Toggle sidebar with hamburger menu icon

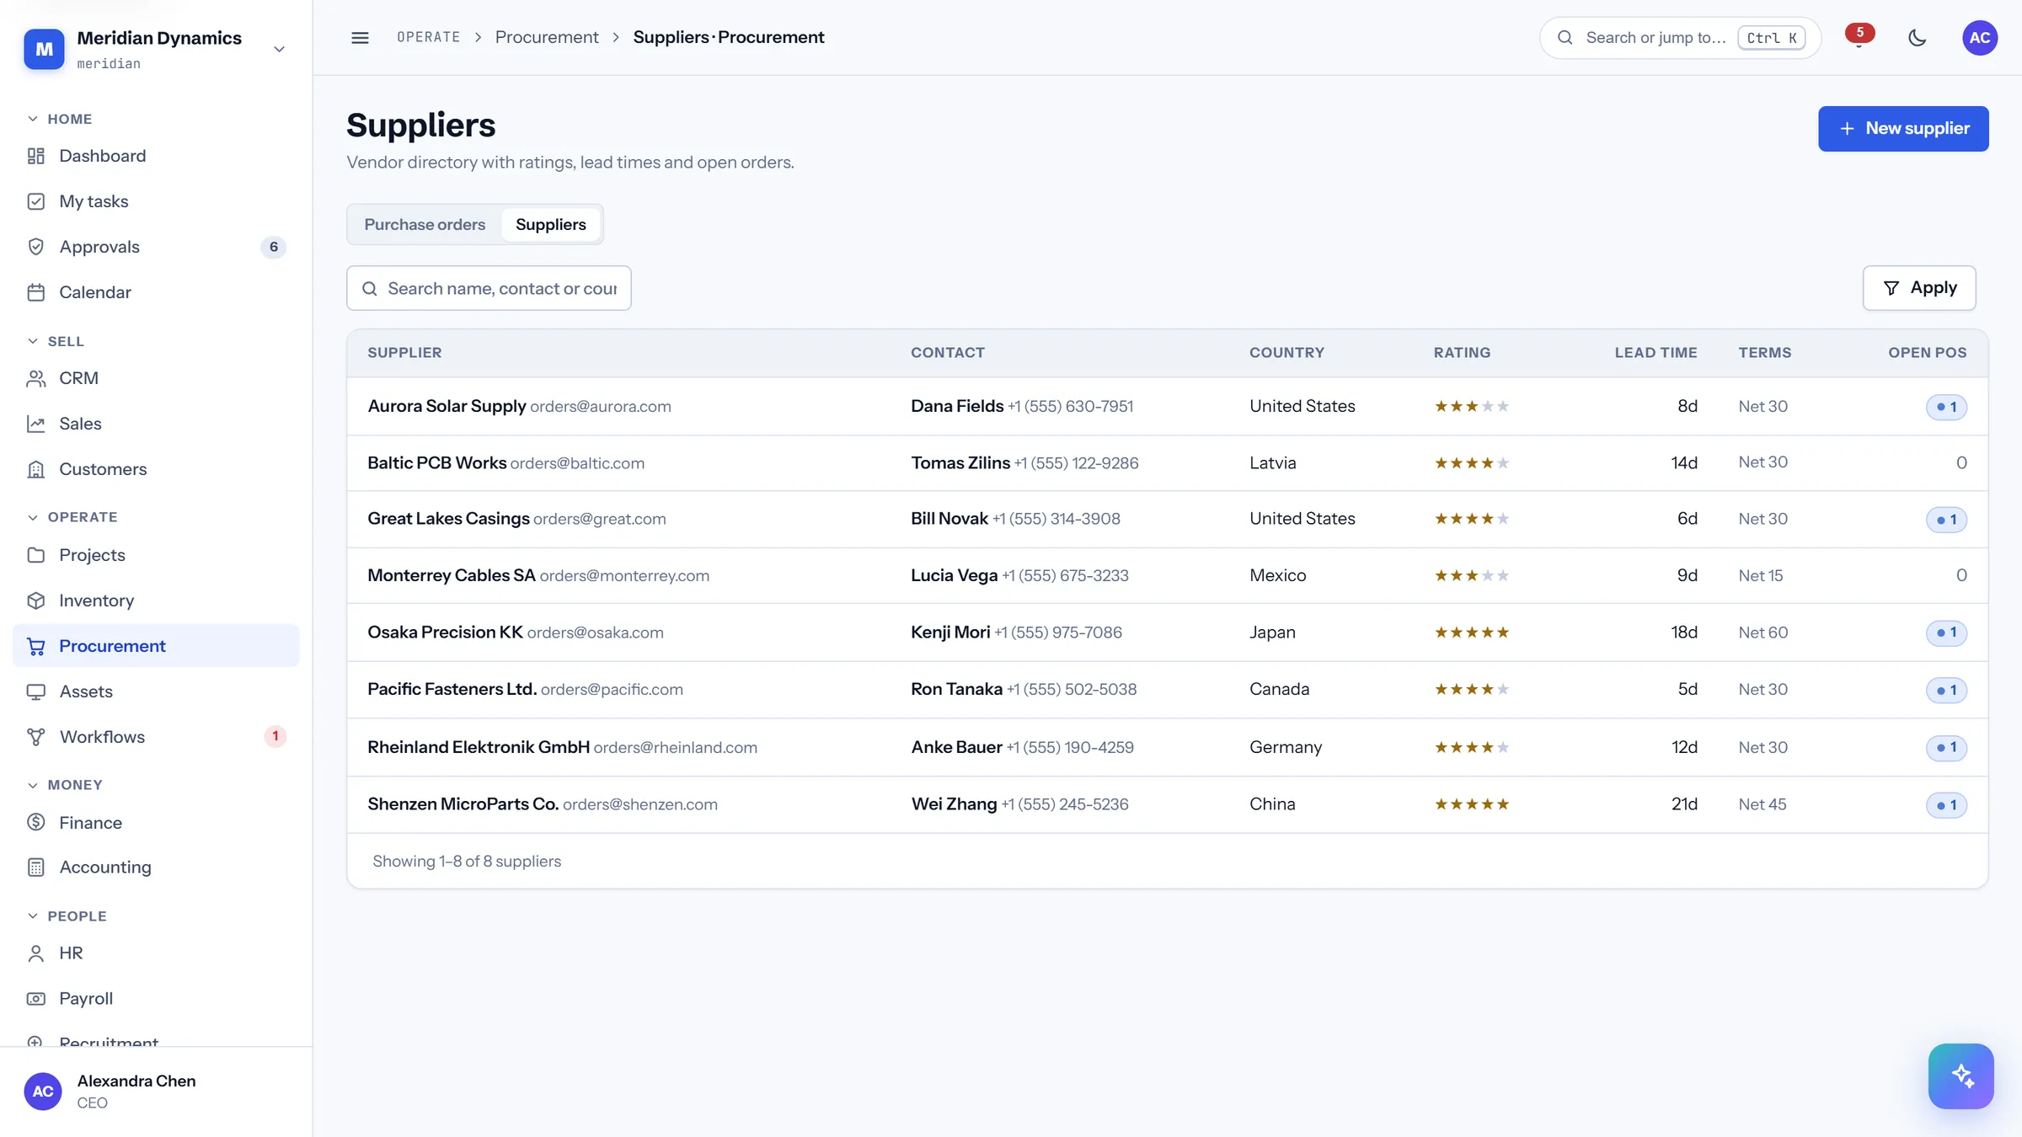(x=360, y=37)
